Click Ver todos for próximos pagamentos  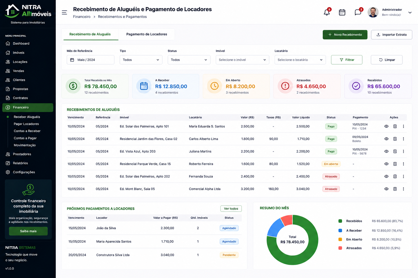click(x=231, y=209)
